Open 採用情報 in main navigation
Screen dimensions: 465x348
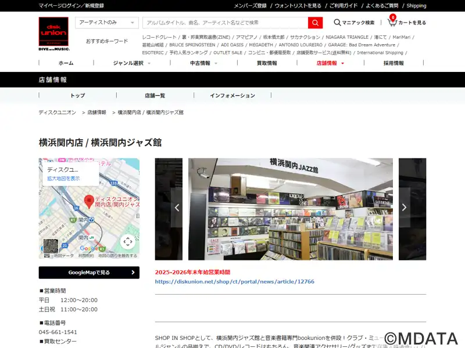(x=394, y=63)
